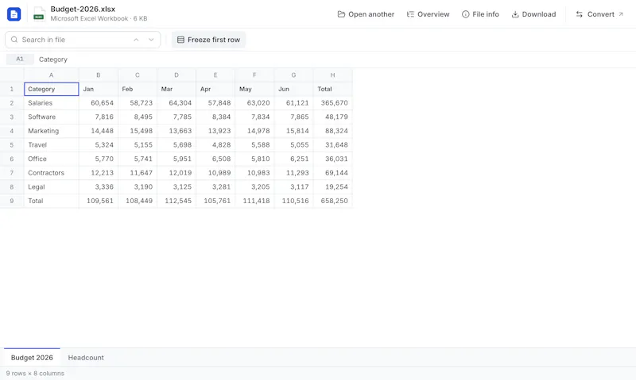Click the Travel total 31,648

[x=332, y=145]
